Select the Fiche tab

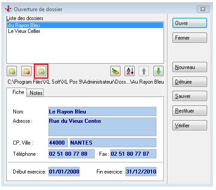(x=16, y=92)
